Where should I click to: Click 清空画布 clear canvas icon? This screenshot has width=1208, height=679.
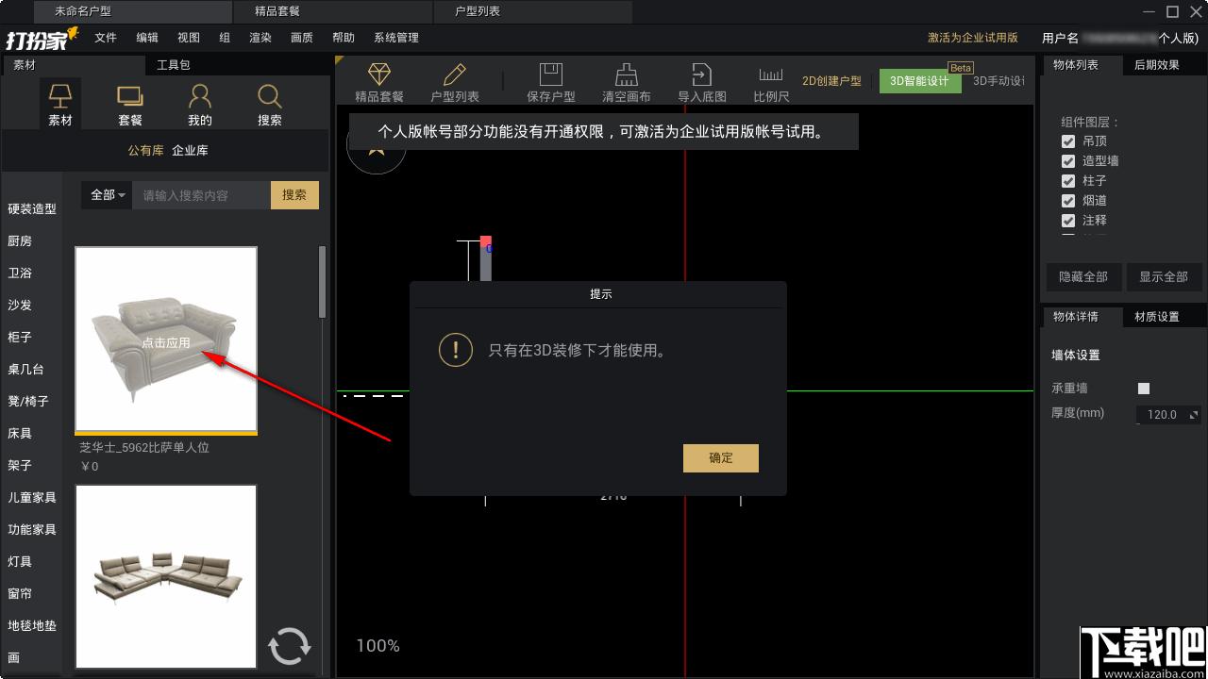point(627,82)
